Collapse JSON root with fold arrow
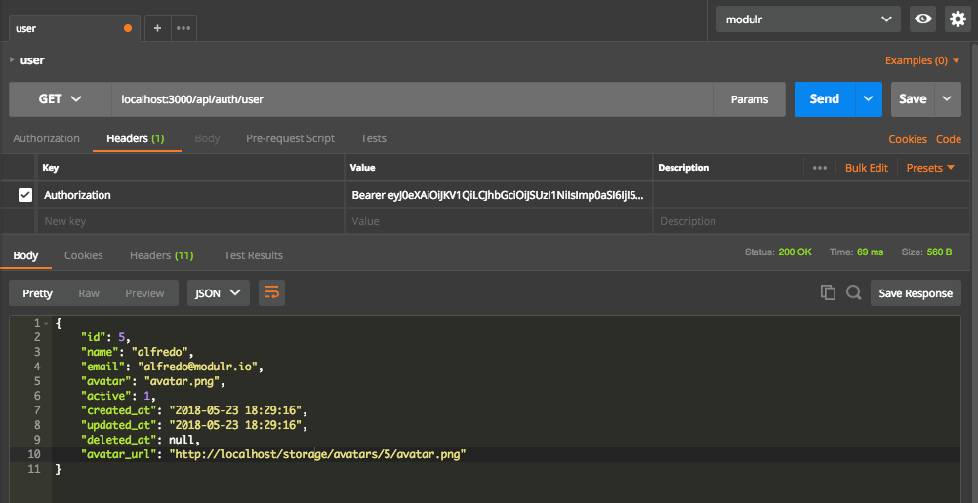This screenshot has height=503, width=978. (46, 323)
